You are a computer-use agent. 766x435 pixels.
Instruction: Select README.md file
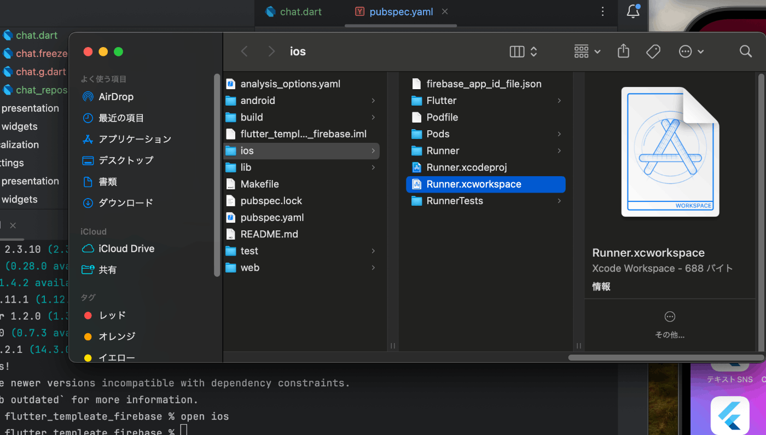(x=262, y=234)
